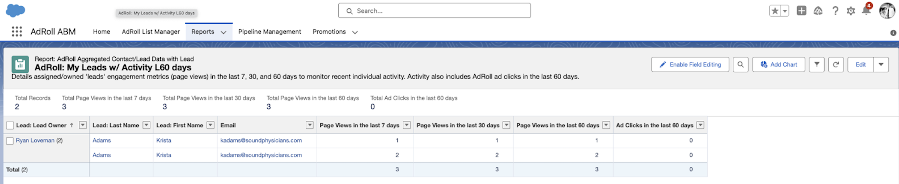Search the report table magnifier icon
Viewport: 899px width, 184px height.
[x=740, y=65]
